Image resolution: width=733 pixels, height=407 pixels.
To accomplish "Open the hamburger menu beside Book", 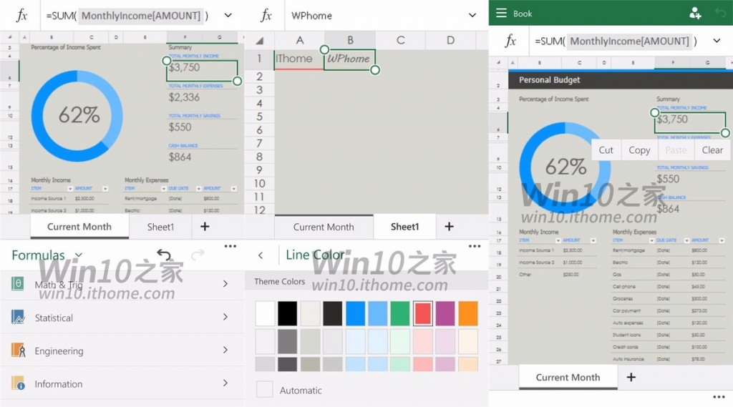I will [501, 13].
